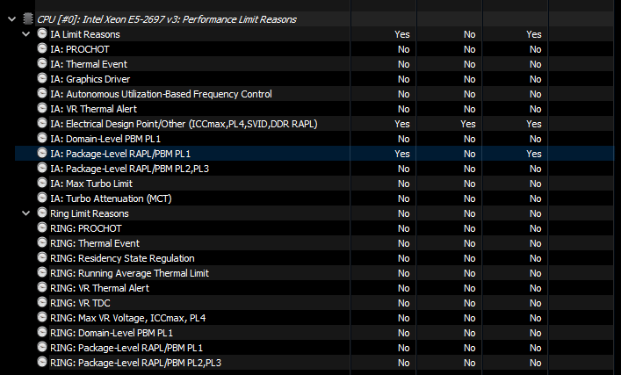Screen dimensions: 621x375
Task: Click last-column Yes for IA Limit Reasons
Action: coord(534,34)
